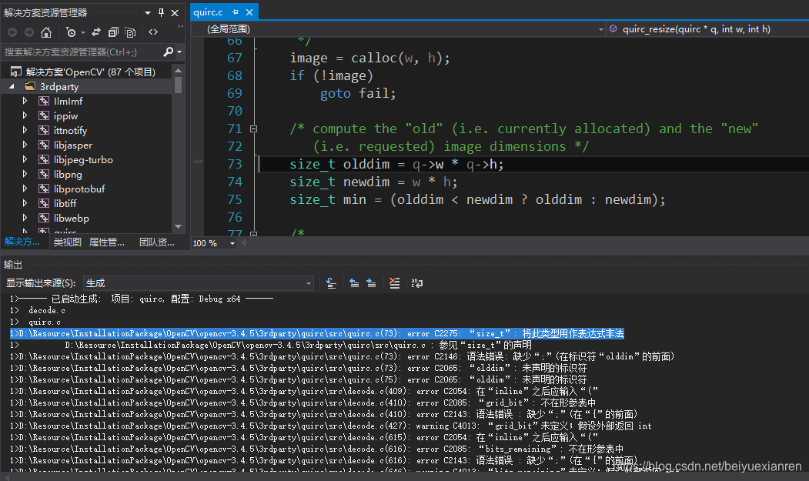Expand the libjpeg-turbo project

coord(25,159)
